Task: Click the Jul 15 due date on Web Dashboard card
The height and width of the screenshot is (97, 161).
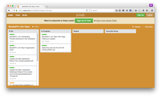Action: pyautogui.click(x=13, y=64)
